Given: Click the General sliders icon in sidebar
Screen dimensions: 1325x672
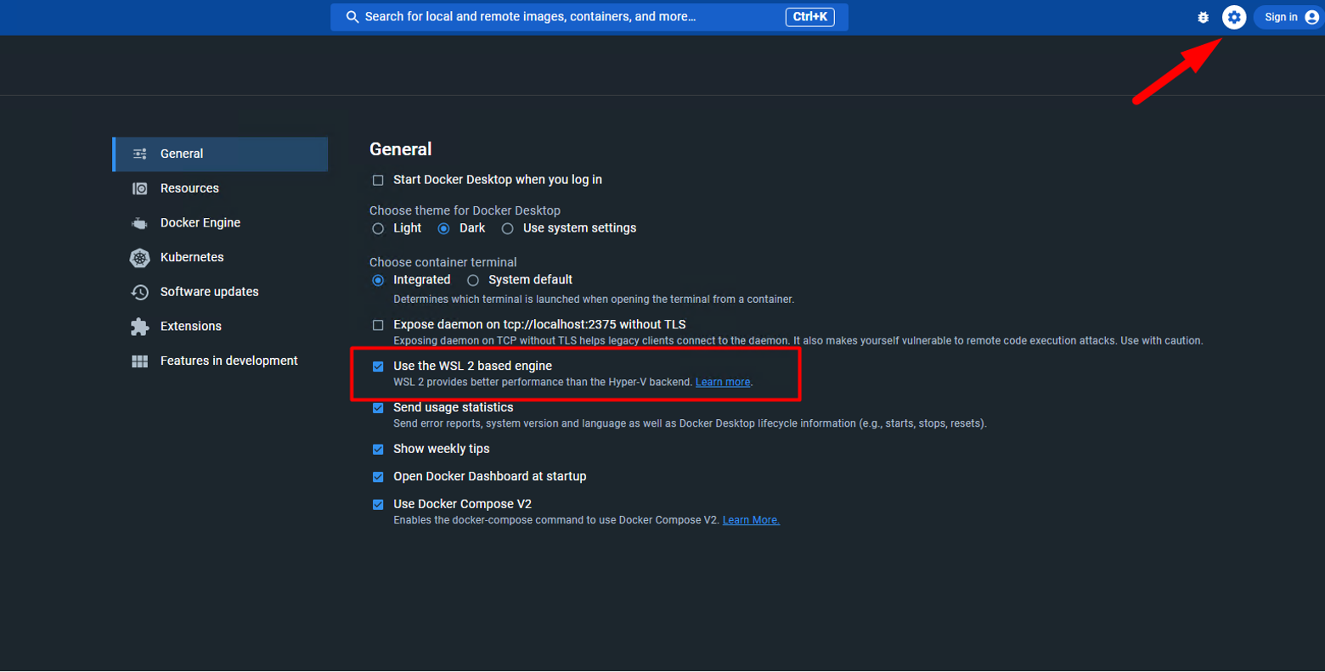Looking at the screenshot, I should tap(140, 154).
